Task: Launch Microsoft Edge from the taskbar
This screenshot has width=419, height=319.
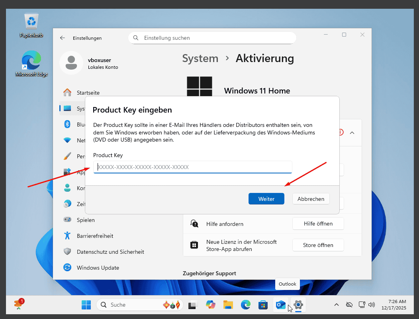Action: pos(245,305)
